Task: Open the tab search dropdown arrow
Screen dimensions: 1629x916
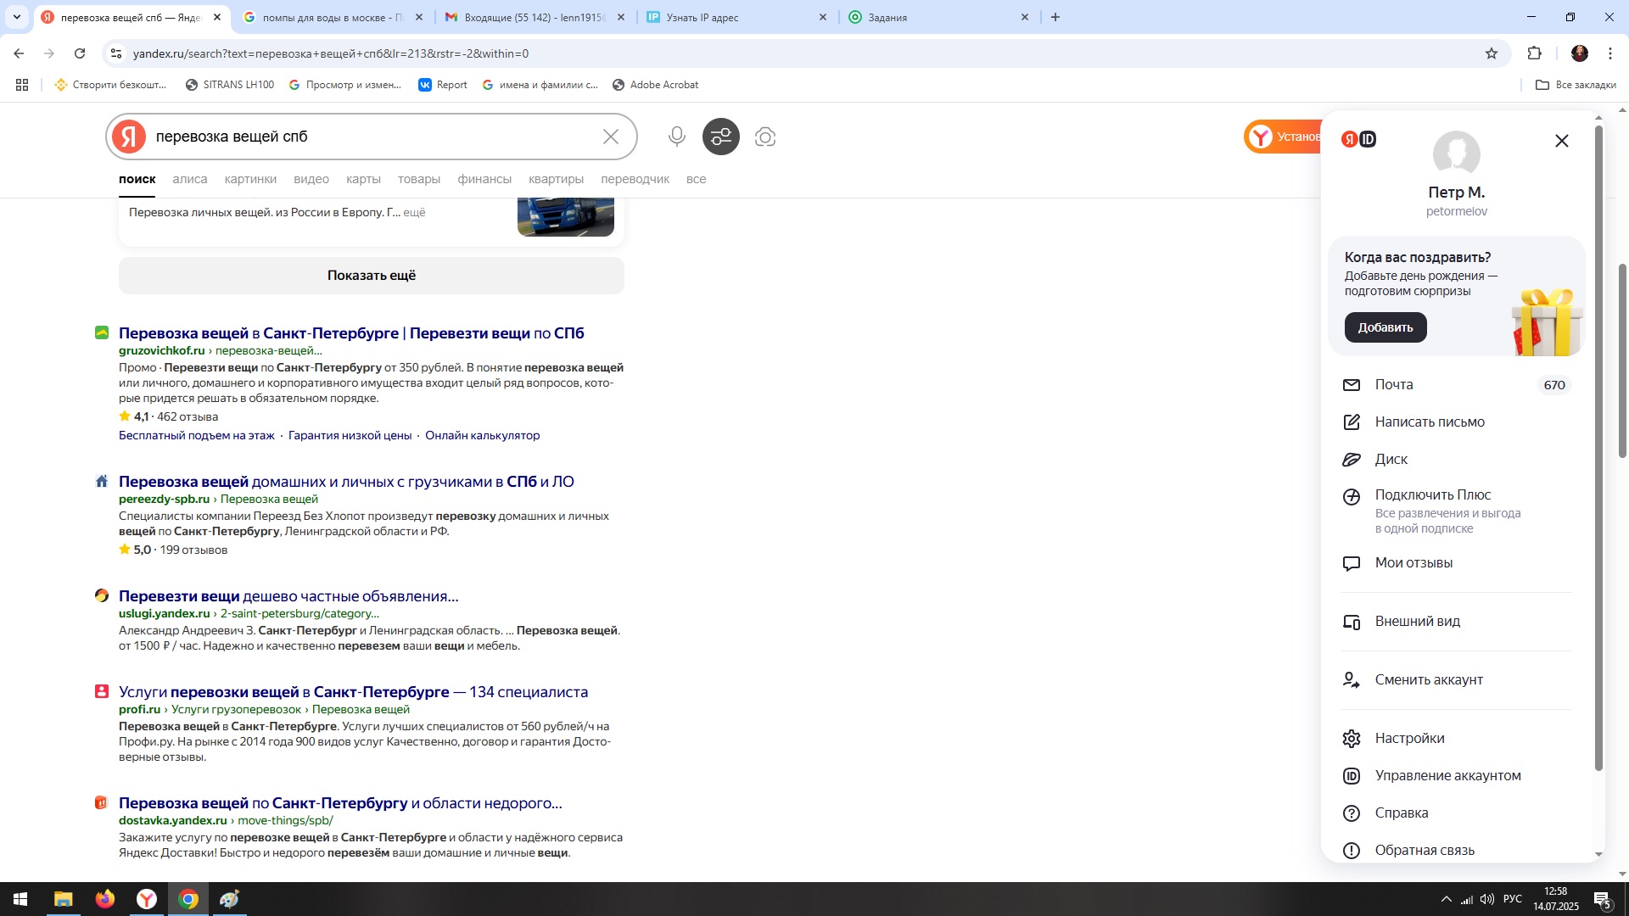Action: [x=17, y=17]
